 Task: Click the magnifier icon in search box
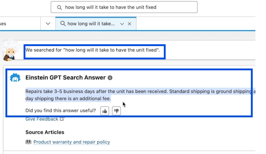tap(59, 8)
